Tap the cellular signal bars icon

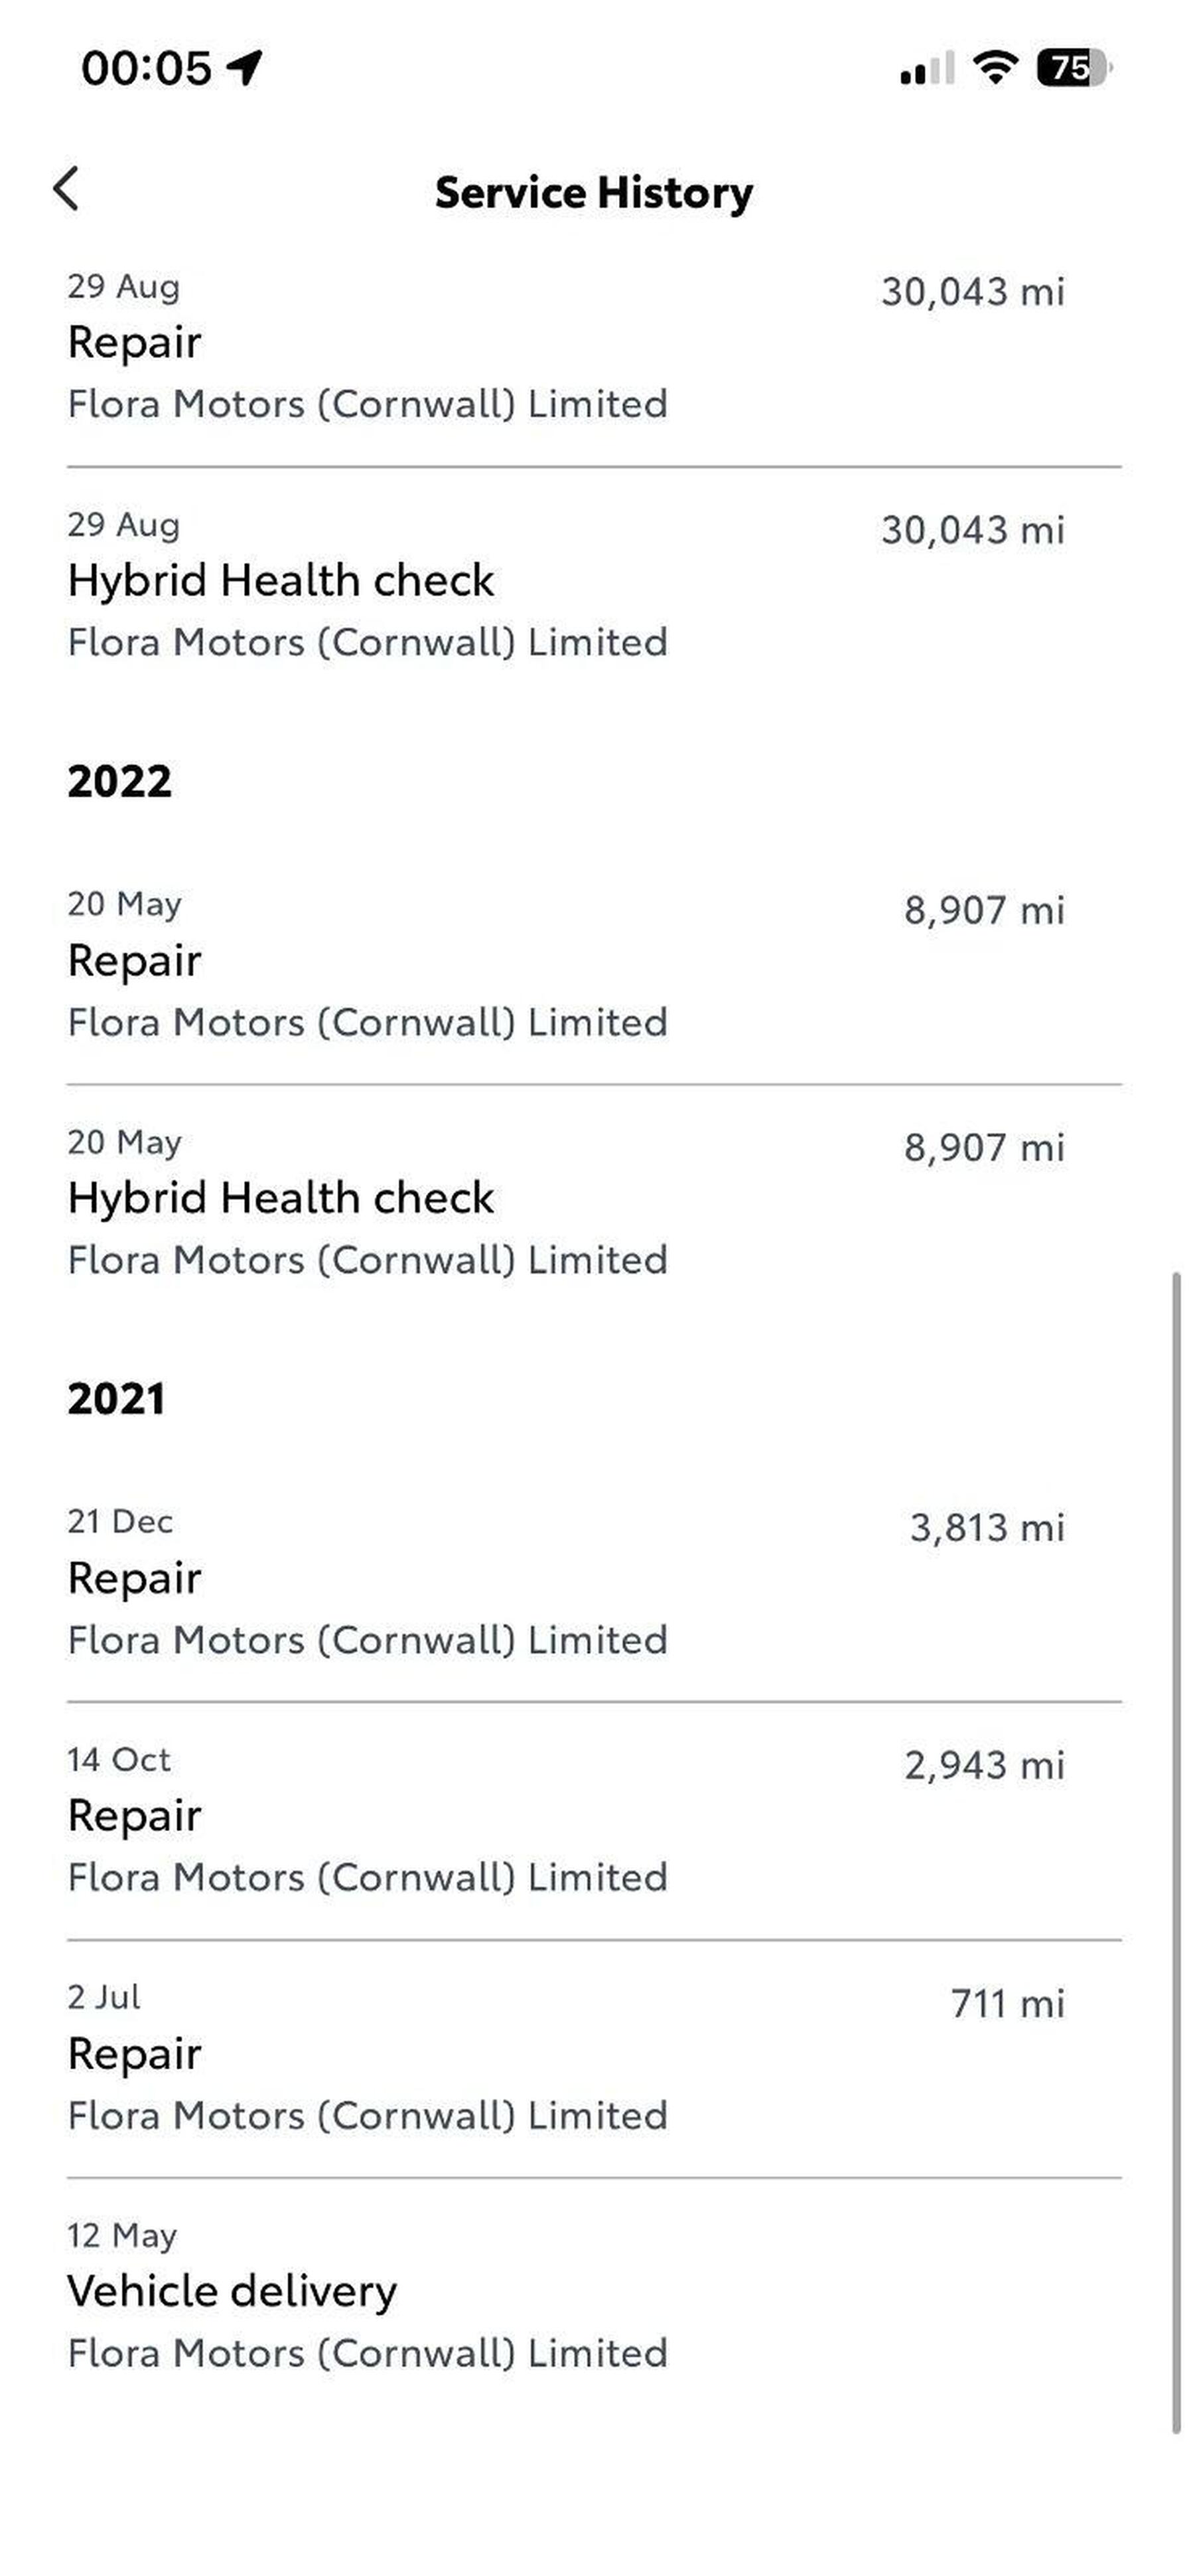(x=926, y=68)
